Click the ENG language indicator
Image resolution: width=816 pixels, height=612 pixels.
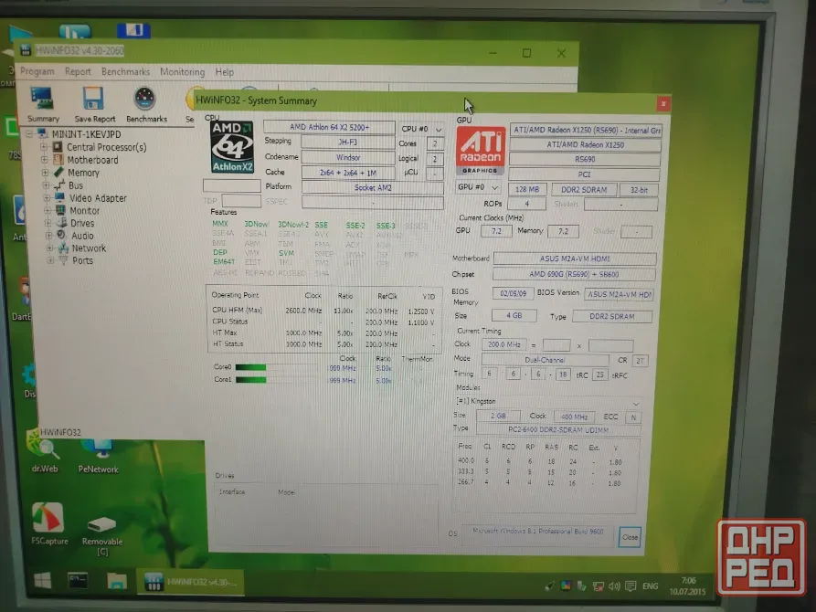[650, 586]
